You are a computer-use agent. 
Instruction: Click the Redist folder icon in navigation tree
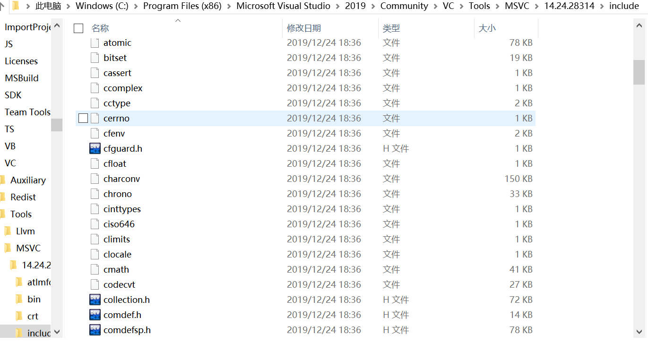coord(2,197)
